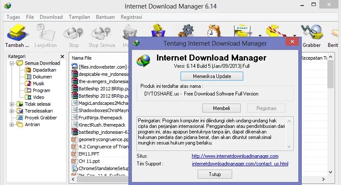Open Scheduler via the alarm clock icon
Viewport: 341px width, 185px height.
tap(214, 31)
